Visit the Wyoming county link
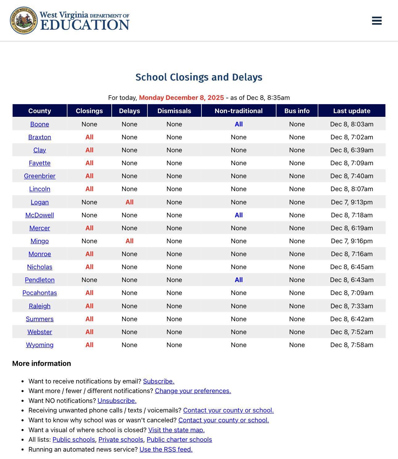 tap(39, 345)
